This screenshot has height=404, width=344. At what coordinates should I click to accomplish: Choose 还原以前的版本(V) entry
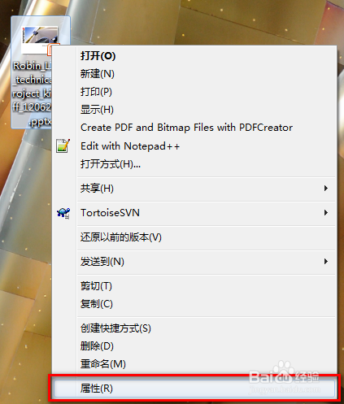[x=121, y=237]
